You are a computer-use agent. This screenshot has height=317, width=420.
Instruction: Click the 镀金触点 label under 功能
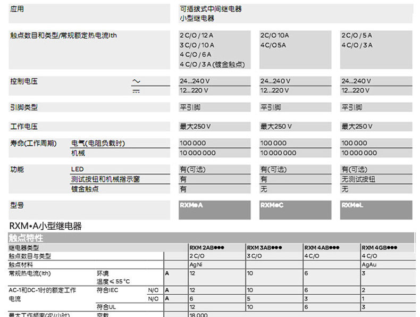click(85, 189)
